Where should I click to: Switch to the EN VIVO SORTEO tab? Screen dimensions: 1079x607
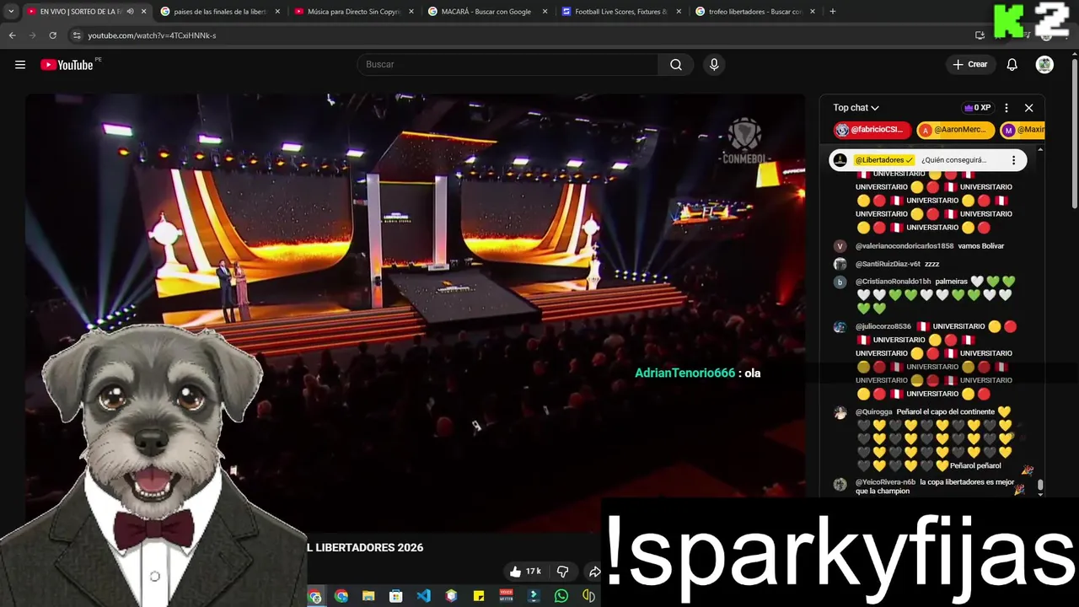(82, 12)
